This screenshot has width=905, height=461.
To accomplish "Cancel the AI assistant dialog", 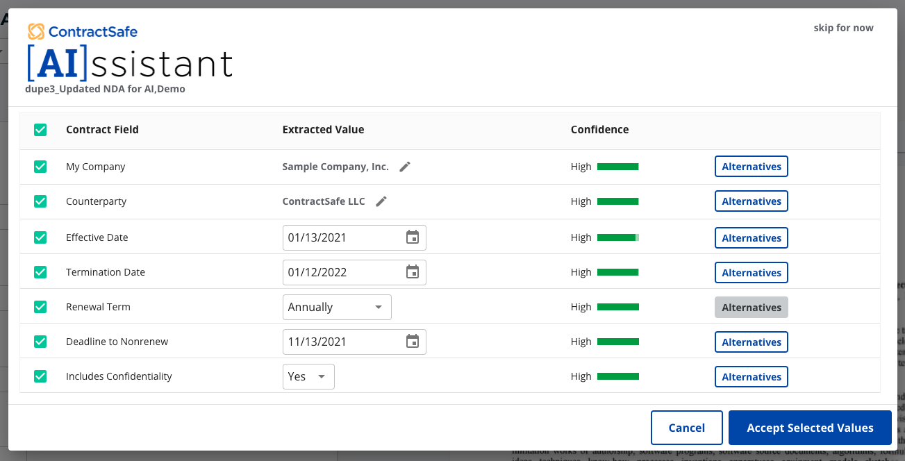I will (686, 428).
